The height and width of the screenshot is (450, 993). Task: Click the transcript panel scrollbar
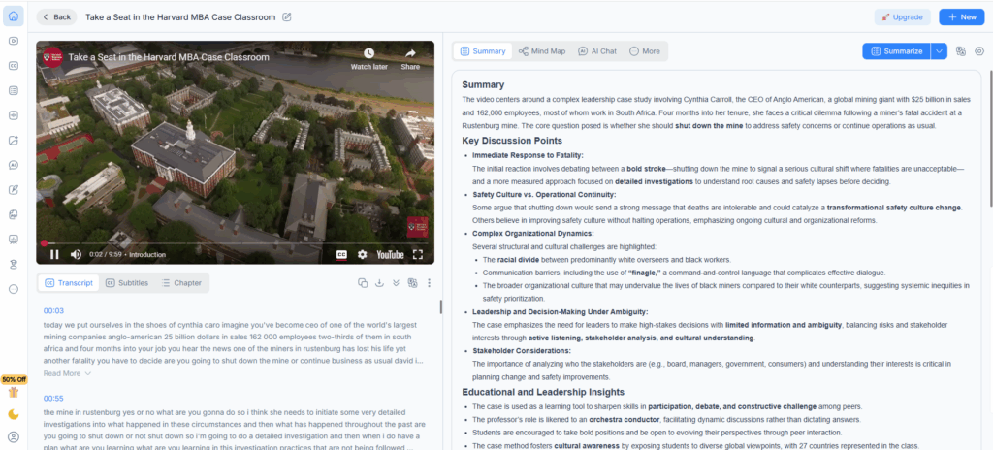pyautogui.click(x=440, y=306)
